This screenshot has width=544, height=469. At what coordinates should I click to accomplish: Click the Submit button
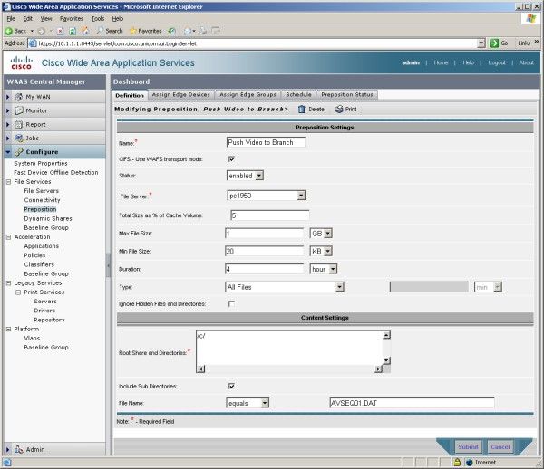click(x=468, y=447)
